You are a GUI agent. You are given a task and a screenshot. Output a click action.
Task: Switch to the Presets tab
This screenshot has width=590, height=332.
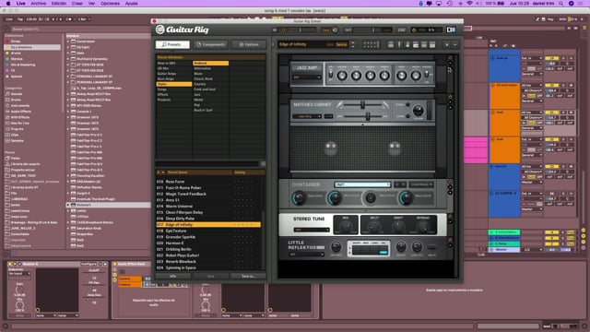pos(172,44)
